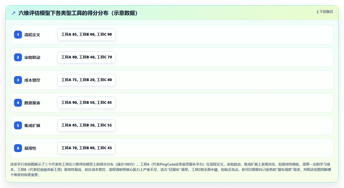The width and height of the screenshot is (344, 188).
Task: Select the 成本管控 row label
Action: coord(32,80)
